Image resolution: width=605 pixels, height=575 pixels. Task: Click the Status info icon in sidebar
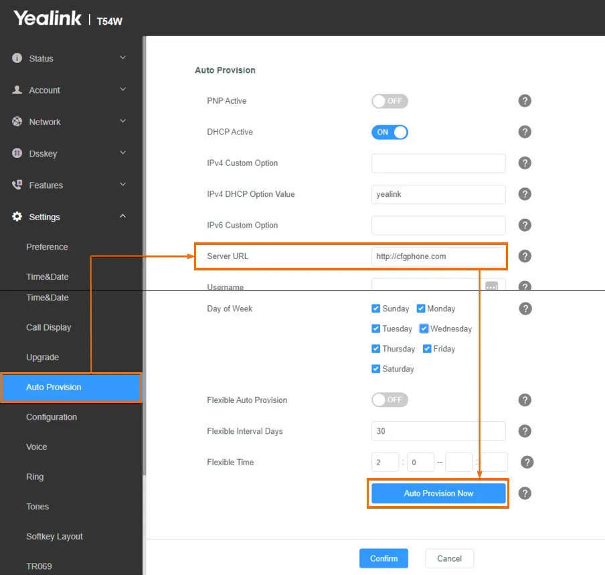(x=17, y=58)
